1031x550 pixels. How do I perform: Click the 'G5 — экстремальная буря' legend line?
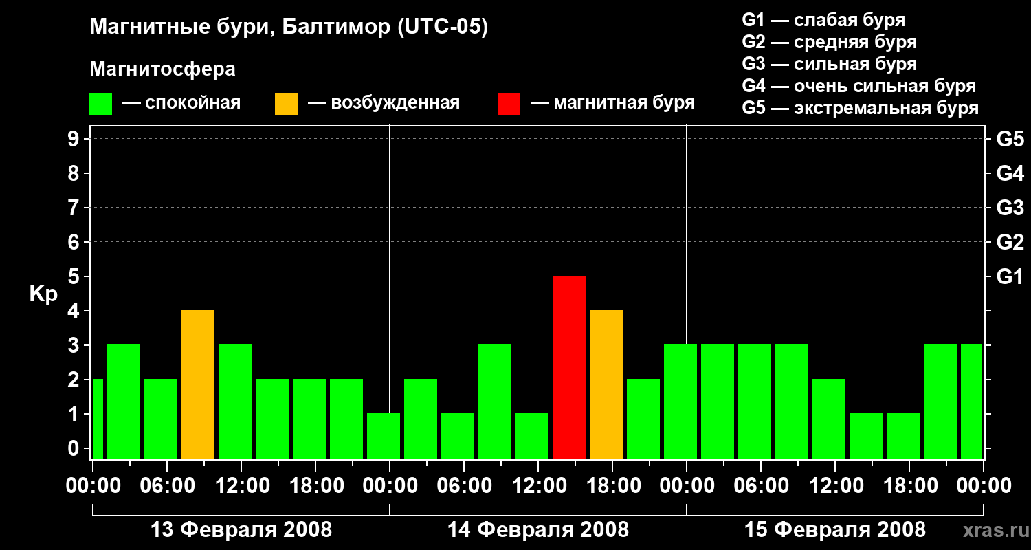coord(860,108)
